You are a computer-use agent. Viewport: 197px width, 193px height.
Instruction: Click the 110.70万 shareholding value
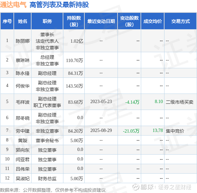75,60
